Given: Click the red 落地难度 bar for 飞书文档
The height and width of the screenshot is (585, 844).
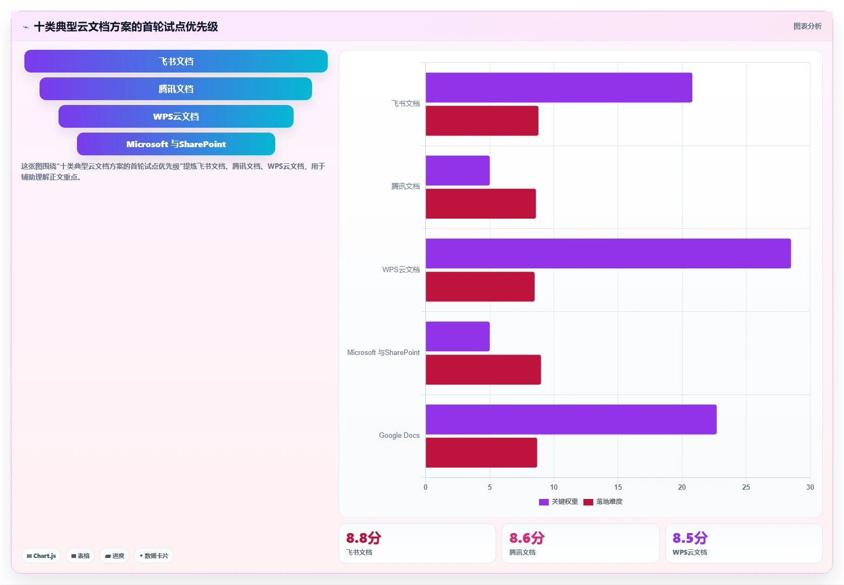Looking at the screenshot, I should 482,121.
